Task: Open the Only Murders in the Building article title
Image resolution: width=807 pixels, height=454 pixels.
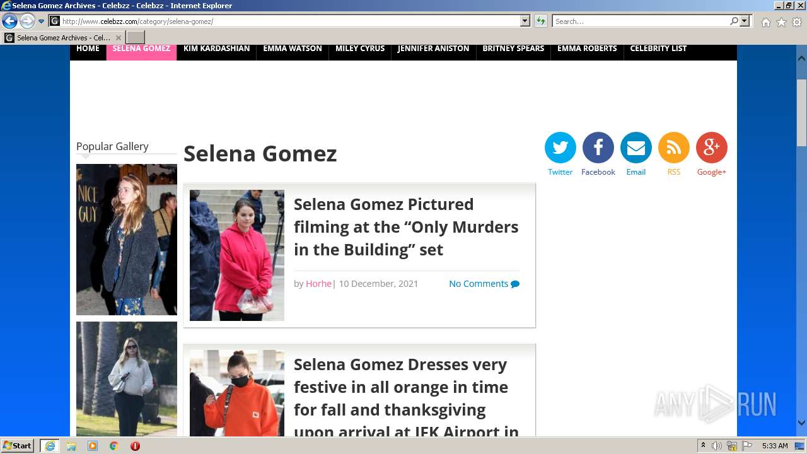Action: tap(406, 227)
